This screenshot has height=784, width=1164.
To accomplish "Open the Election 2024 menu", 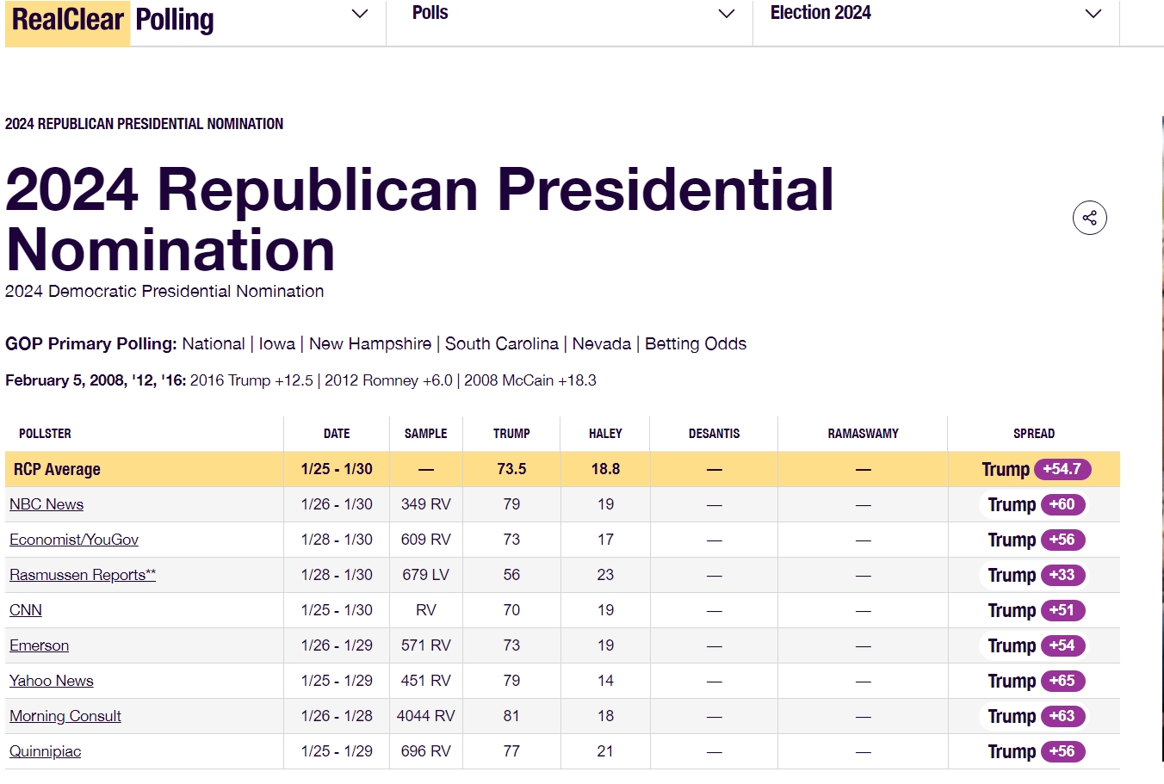I will tap(820, 13).
